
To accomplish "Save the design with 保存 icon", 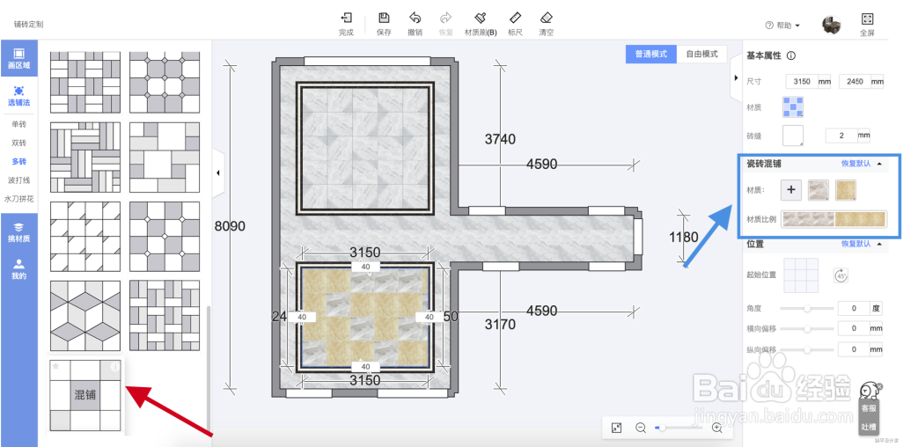I will [384, 24].
